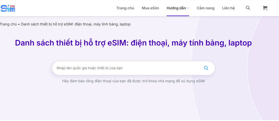Open the shopping cart icon
The height and width of the screenshot is (121, 279).
coord(265,8)
